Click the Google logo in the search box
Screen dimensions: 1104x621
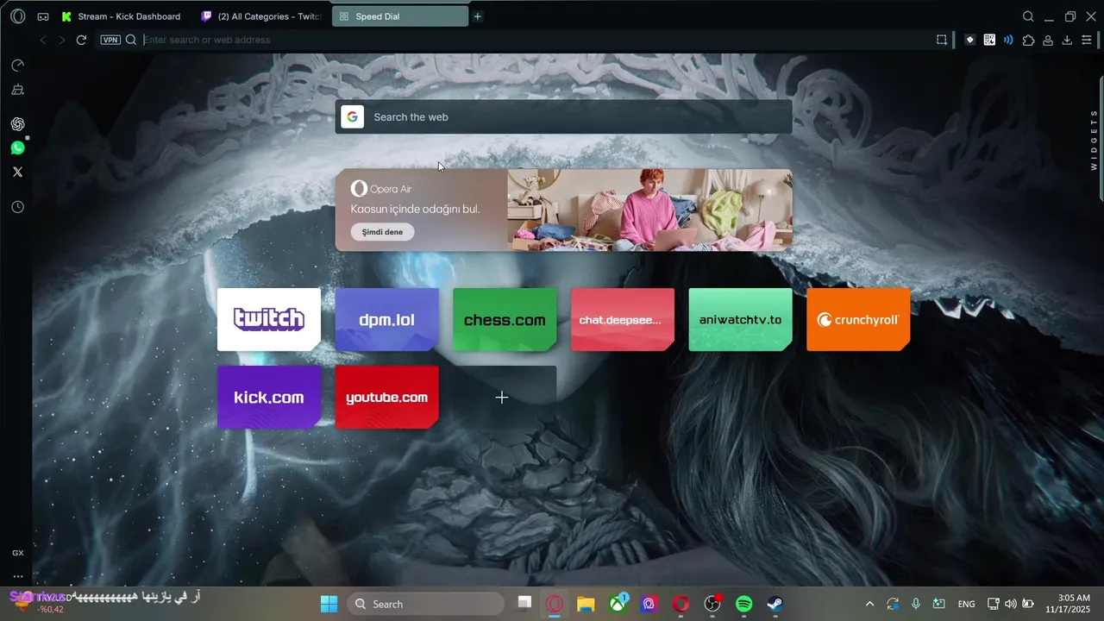352,117
